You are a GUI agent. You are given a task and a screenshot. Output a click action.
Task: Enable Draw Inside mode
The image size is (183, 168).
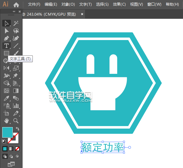(x=17, y=156)
